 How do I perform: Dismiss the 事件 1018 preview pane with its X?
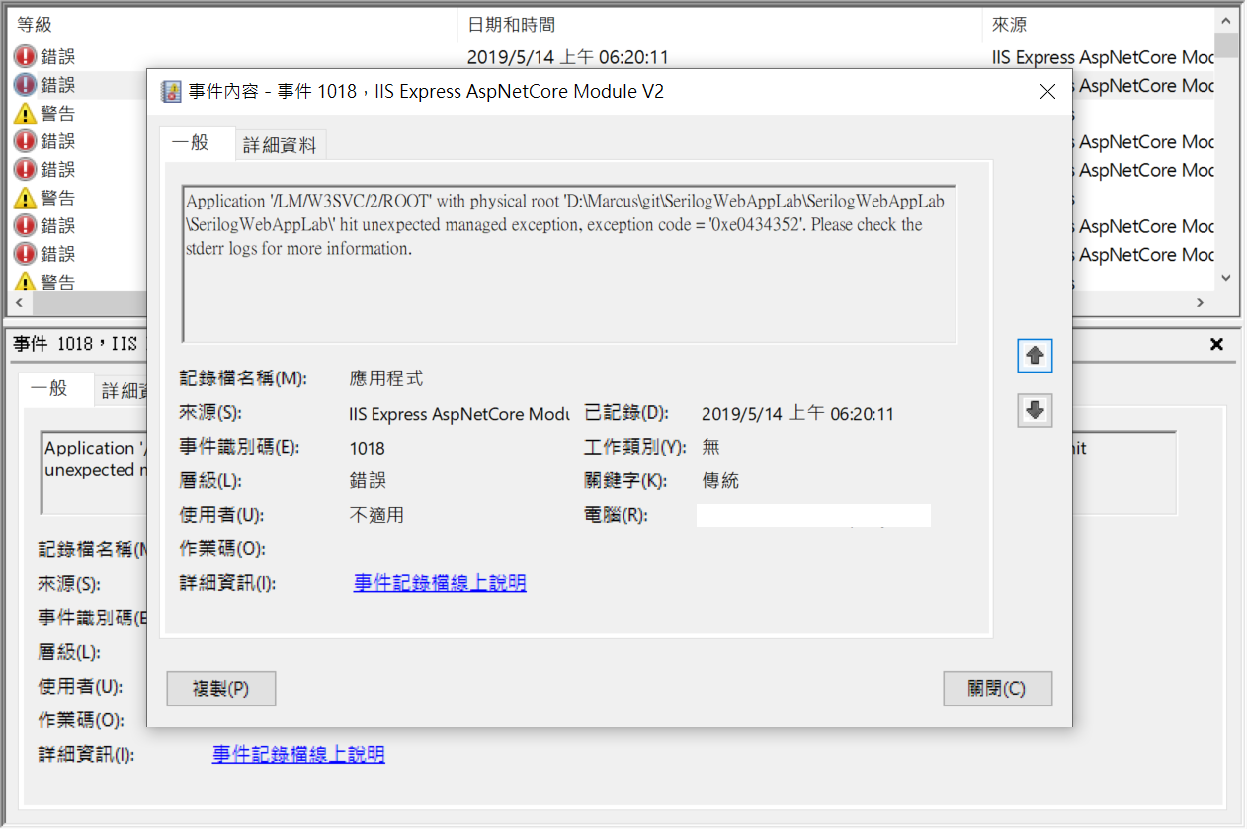pos(1216,343)
